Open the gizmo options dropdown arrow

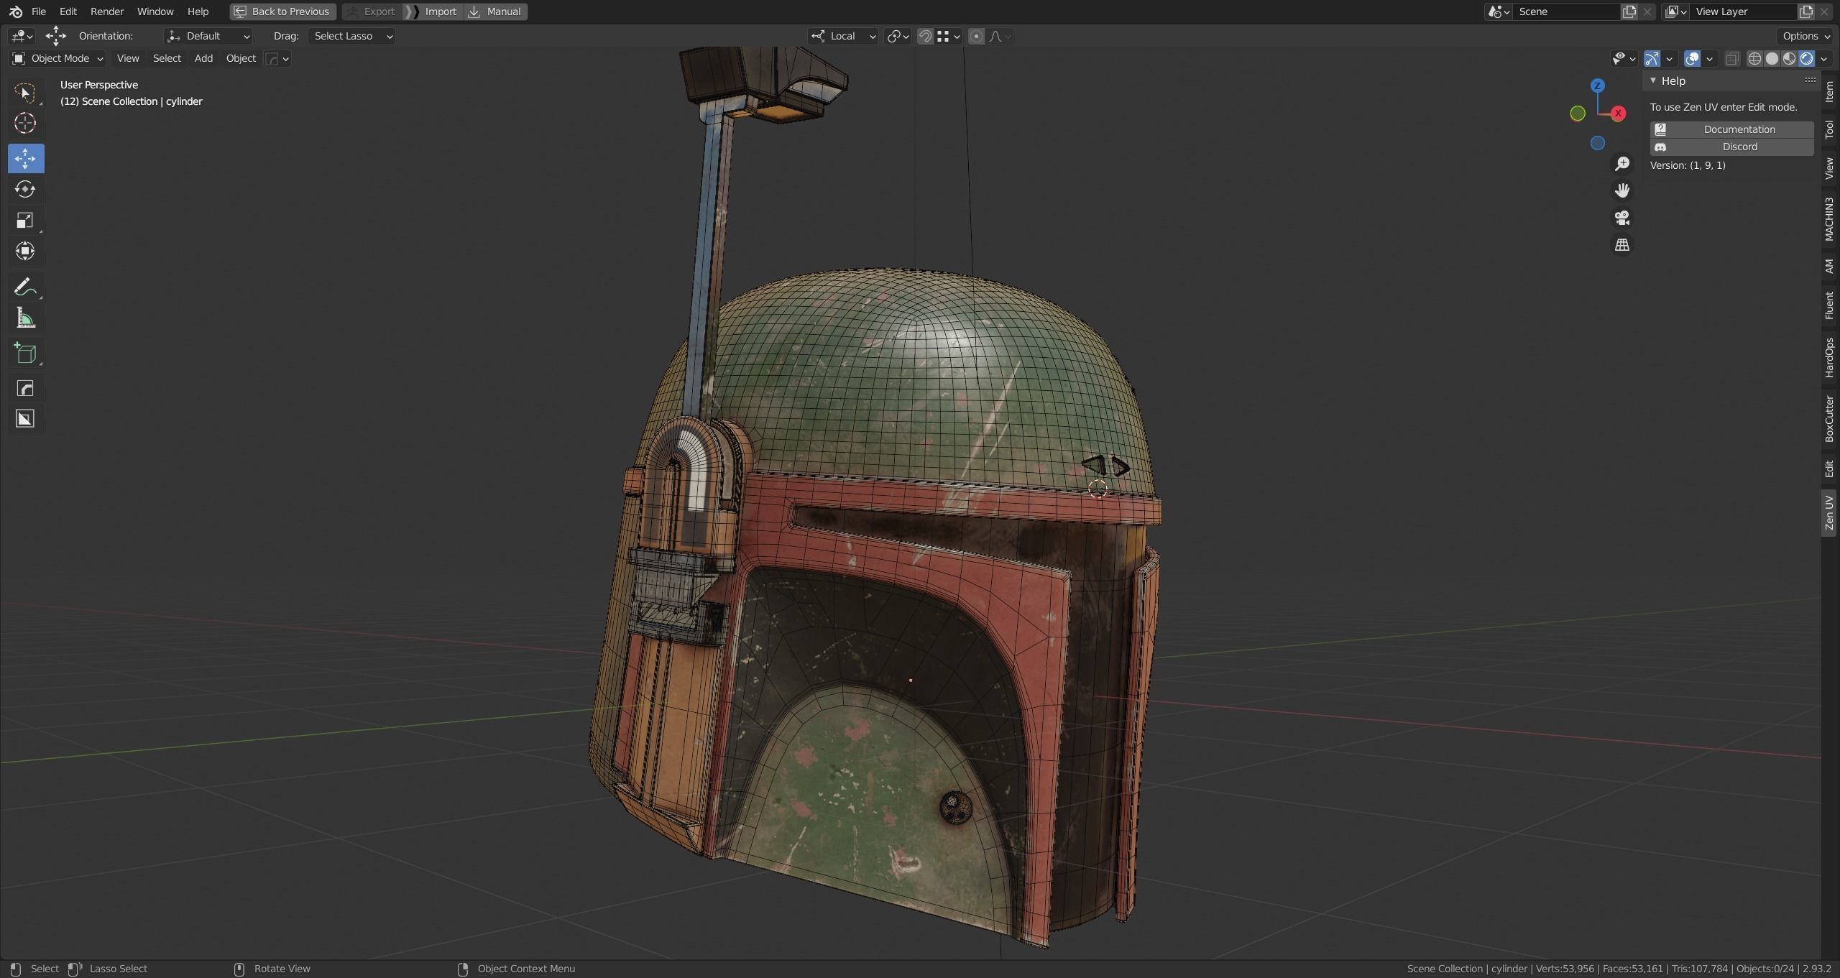tap(1670, 58)
